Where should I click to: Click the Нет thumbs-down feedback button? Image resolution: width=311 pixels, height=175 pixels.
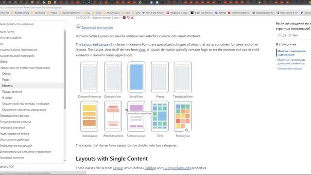pyautogui.click(x=293, y=35)
